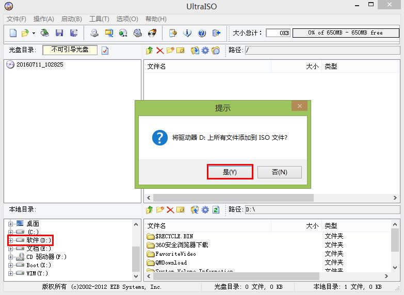Create new folder in the disc directory toolbar
Image resolution: width=404 pixels, height=295 pixels.
[x=170, y=50]
